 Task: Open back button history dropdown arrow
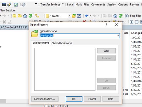tap(91, 16)
